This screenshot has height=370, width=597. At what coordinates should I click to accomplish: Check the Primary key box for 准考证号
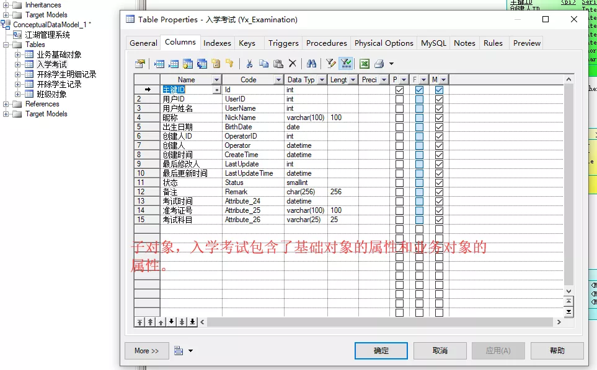coord(399,210)
